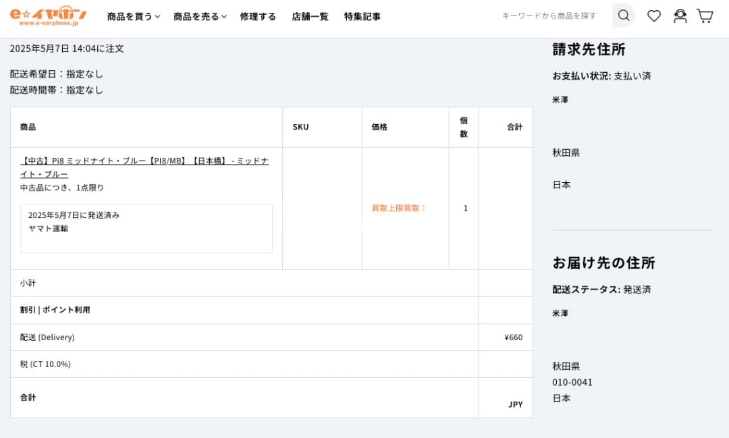
Task: Click the orange 買取上限買取 link
Action: [x=399, y=208]
